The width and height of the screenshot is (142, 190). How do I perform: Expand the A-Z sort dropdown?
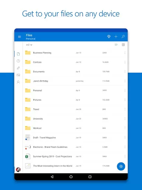(x=29, y=45)
